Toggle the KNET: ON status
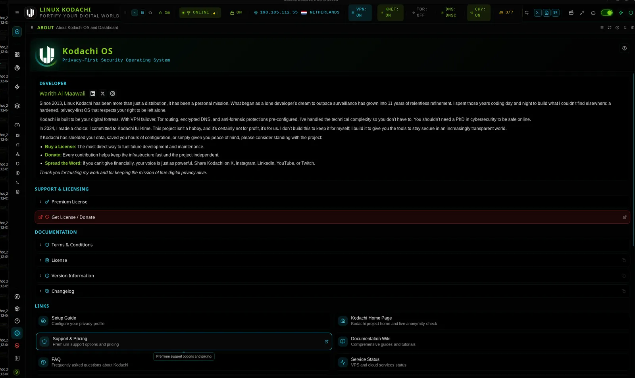The height and width of the screenshot is (378, 635). coord(391,13)
